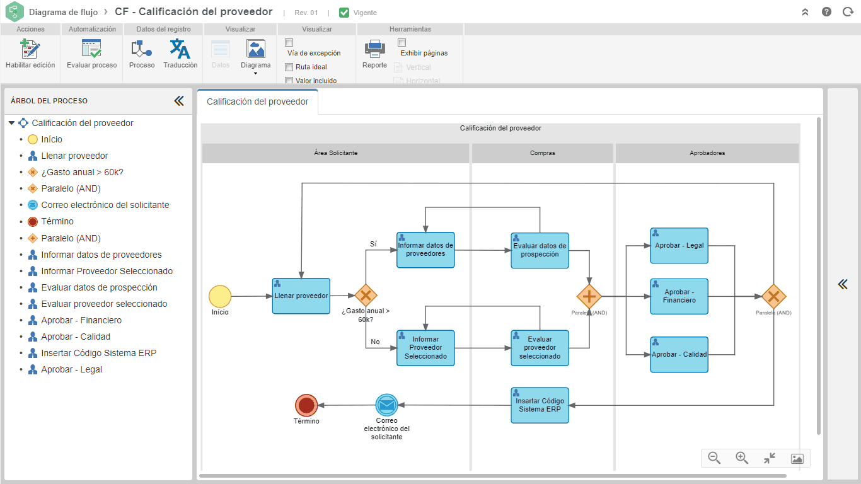Open the help question mark icon

coord(826,12)
